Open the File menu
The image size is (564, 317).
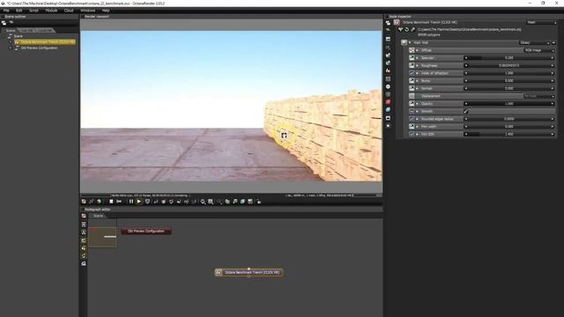(6, 11)
